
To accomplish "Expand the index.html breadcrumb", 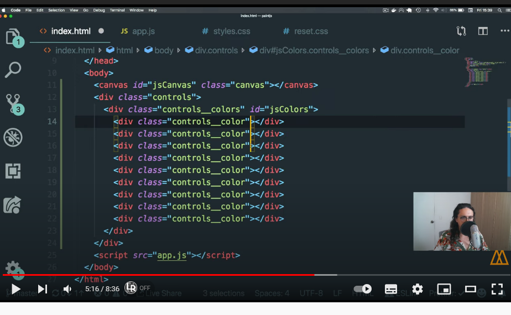I will click(x=75, y=50).
